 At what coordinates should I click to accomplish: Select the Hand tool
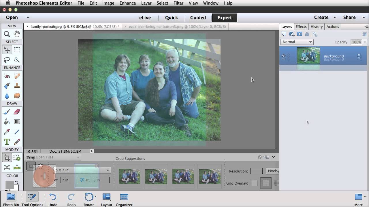(17, 34)
